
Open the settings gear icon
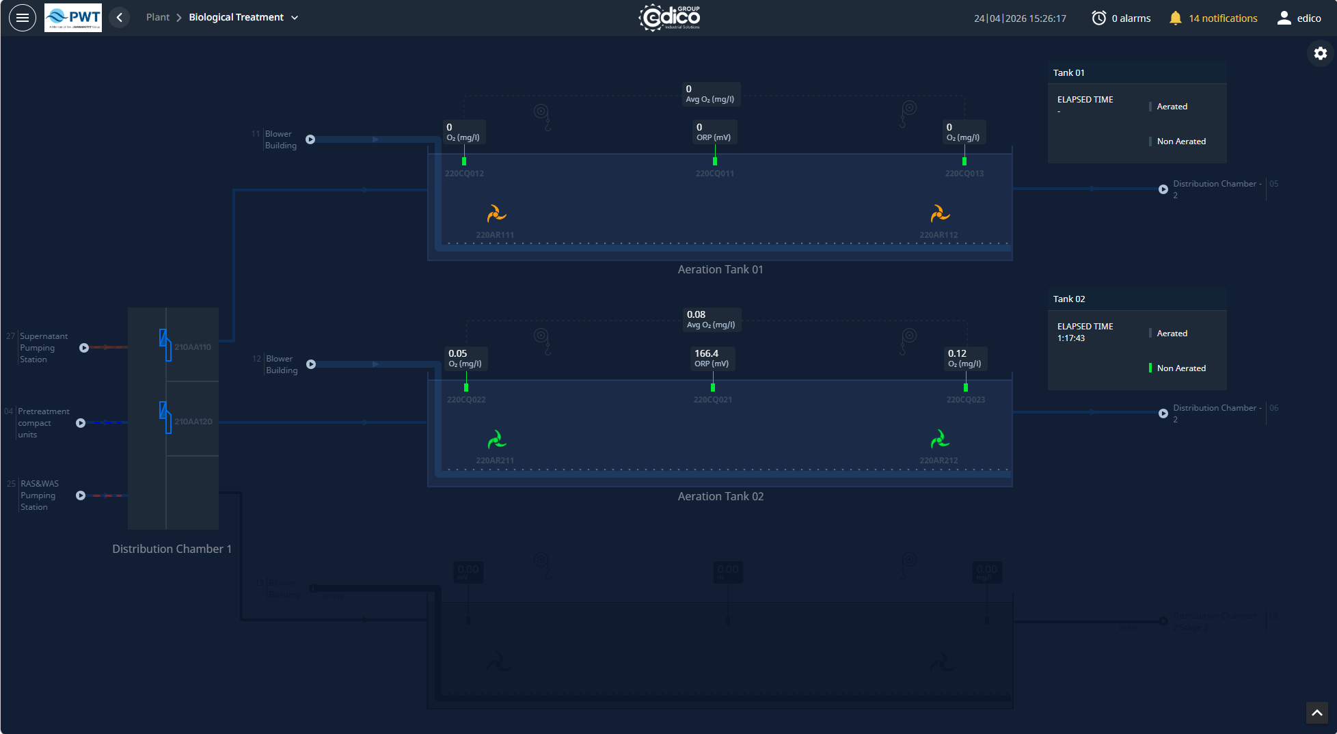[1320, 53]
